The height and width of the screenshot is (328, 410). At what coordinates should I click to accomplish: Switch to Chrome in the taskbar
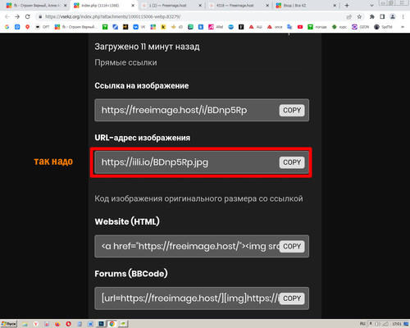(x=112, y=324)
